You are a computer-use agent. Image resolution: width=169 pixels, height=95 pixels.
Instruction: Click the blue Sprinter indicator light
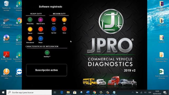pyautogui.click(x=54, y=29)
